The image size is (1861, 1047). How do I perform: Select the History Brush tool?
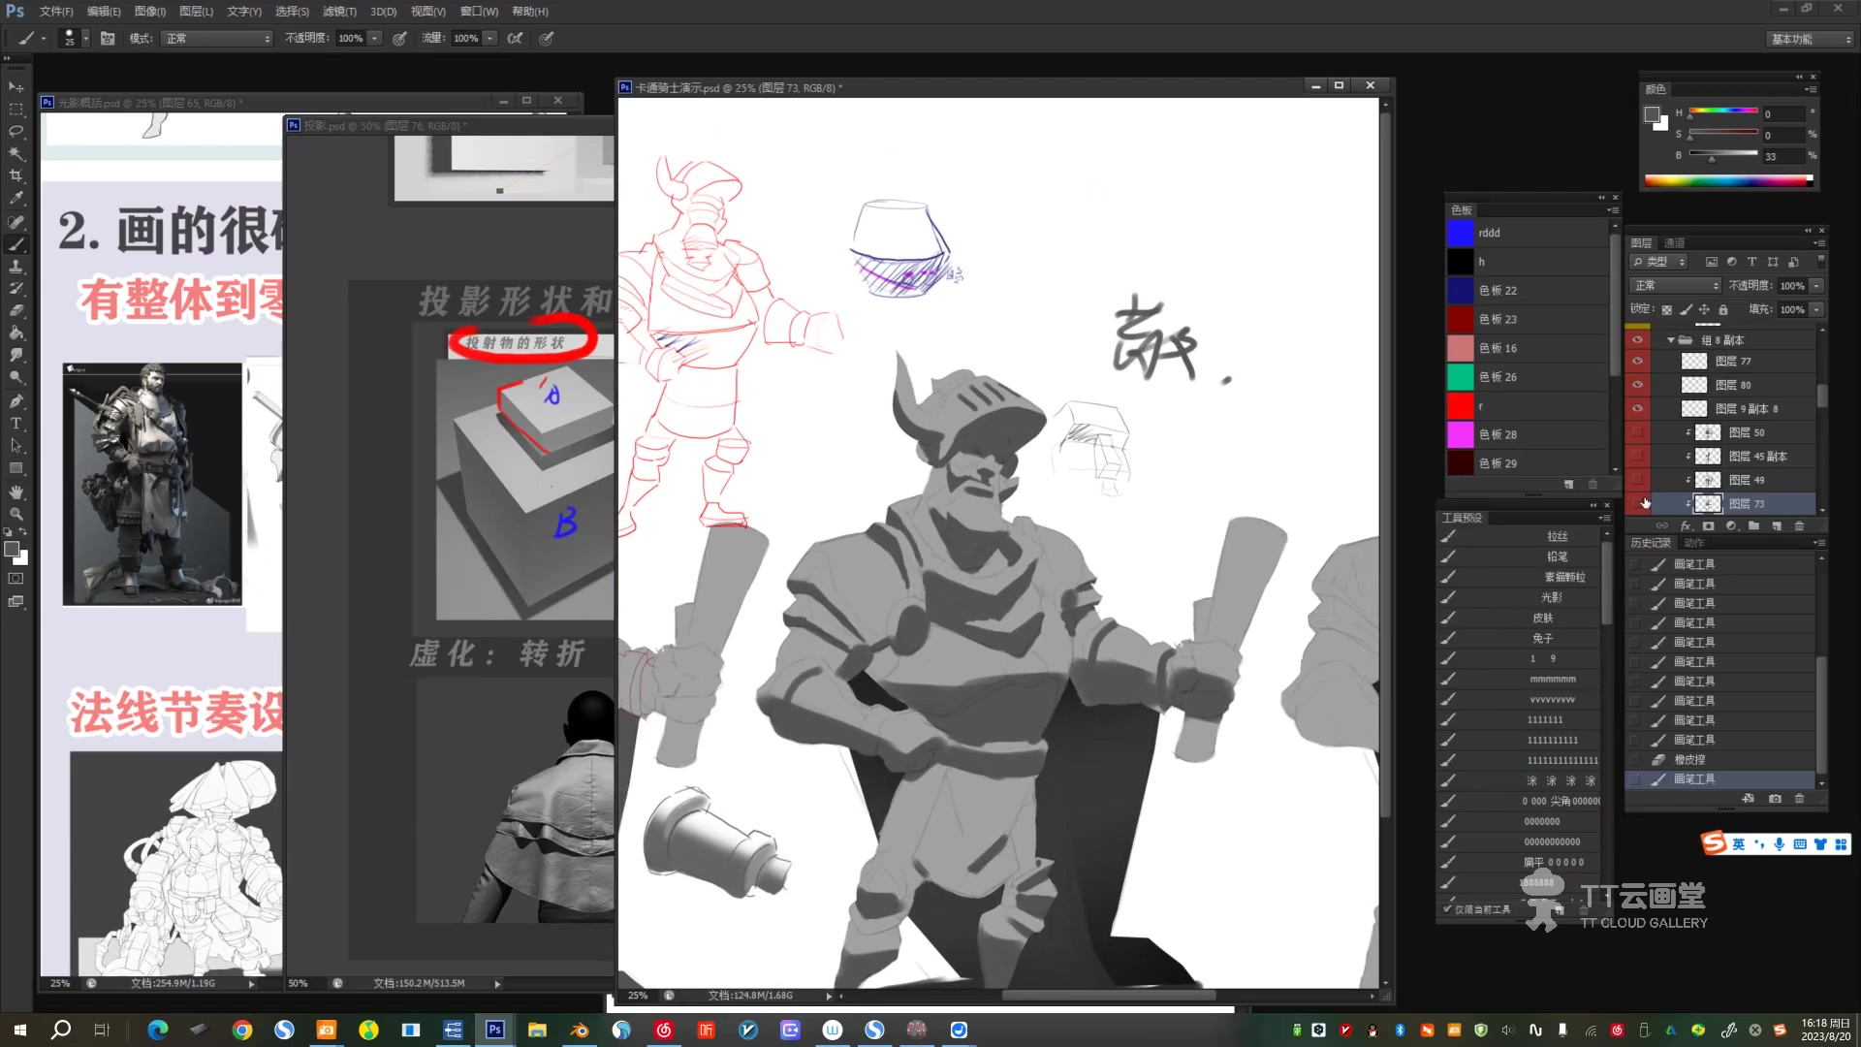coord(16,289)
